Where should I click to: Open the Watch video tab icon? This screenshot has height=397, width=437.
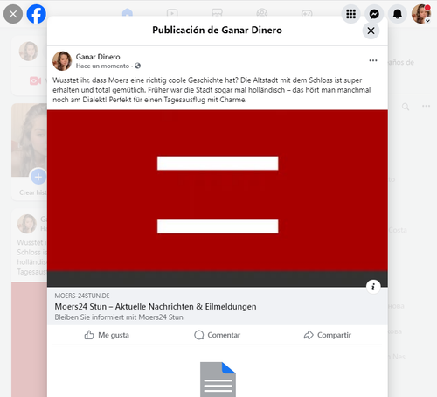tap(172, 13)
